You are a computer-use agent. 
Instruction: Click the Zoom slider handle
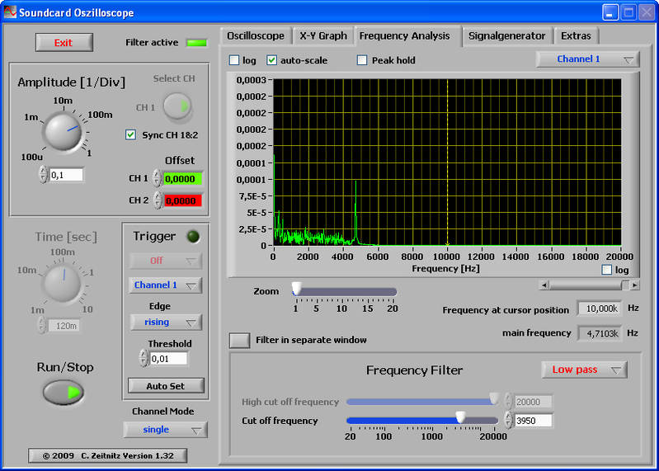[297, 290]
